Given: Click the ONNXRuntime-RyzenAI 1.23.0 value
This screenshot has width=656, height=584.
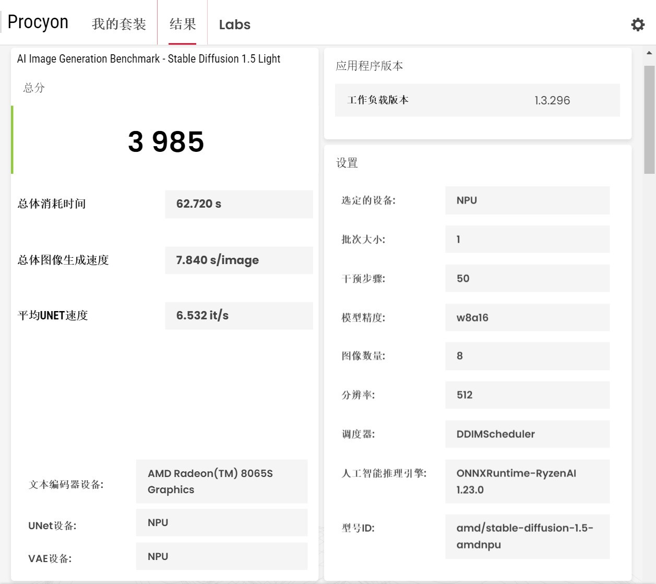Looking at the screenshot, I should click(x=527, y=481).
